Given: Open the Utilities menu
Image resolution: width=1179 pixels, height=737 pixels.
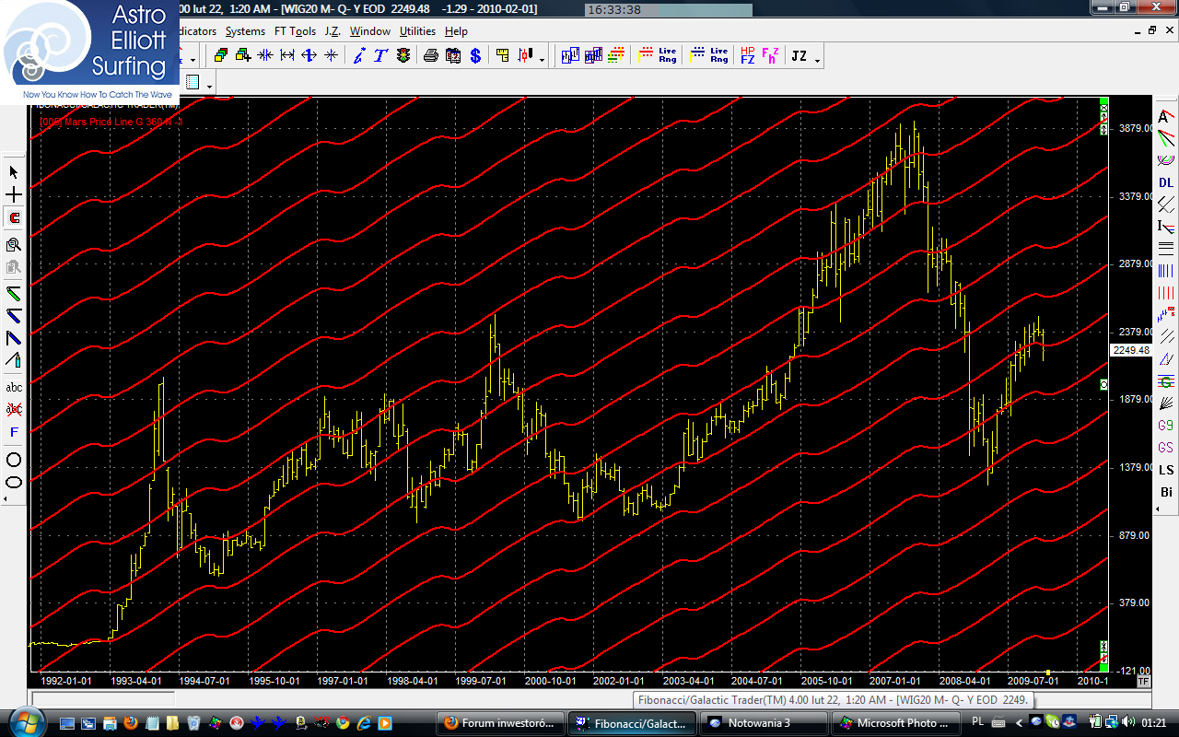Looking at the screenshot, I should click(x=417, y=31).
